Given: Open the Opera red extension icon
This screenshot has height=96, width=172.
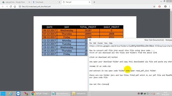Looking at the screenshot, I should click(x=159, y=6).
